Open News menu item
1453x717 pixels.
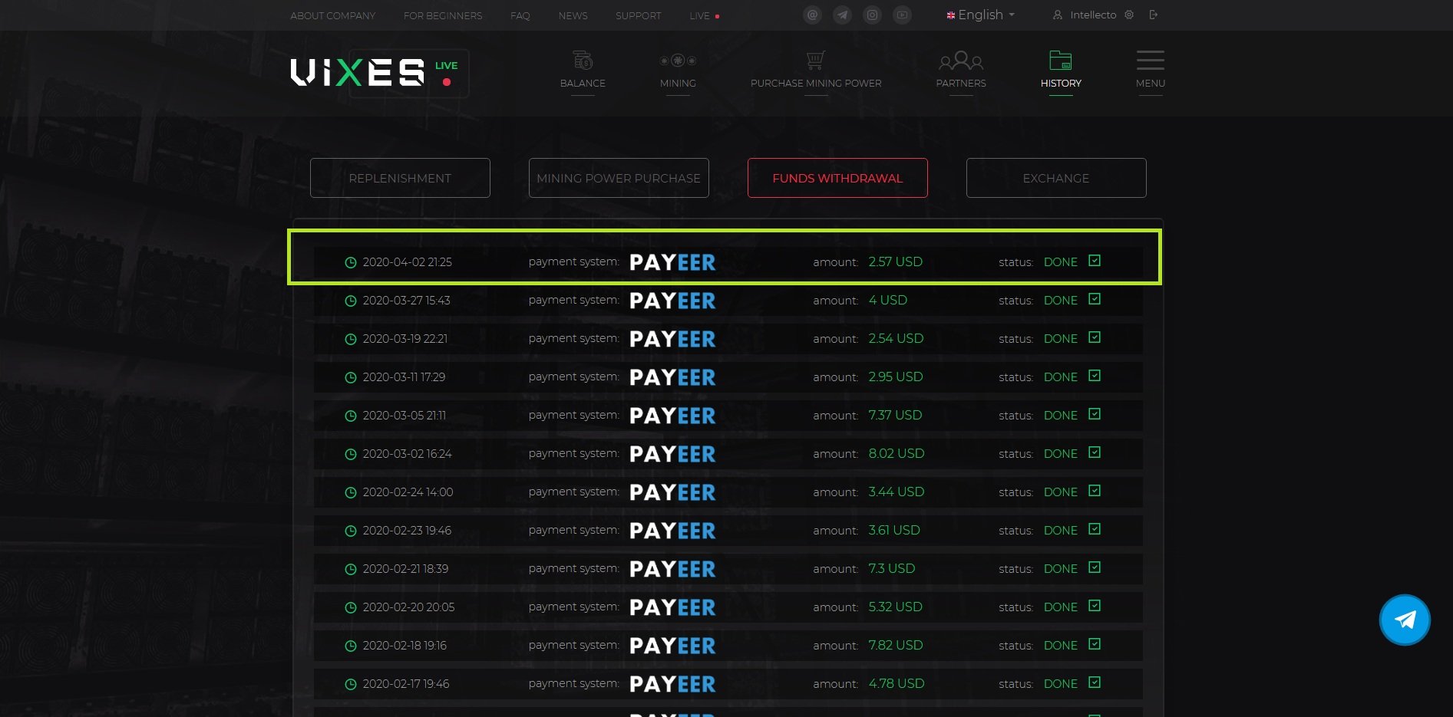point(573,15)
